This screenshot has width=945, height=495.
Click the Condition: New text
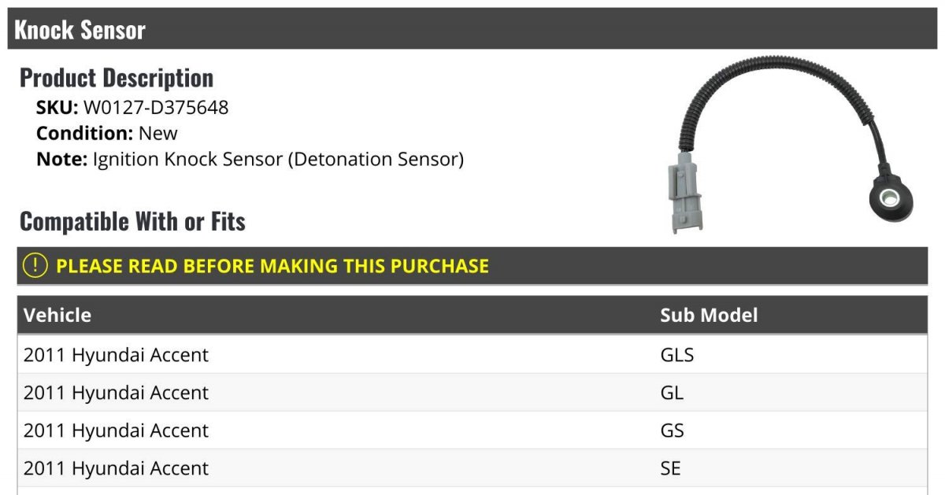[x=107, y=133]
